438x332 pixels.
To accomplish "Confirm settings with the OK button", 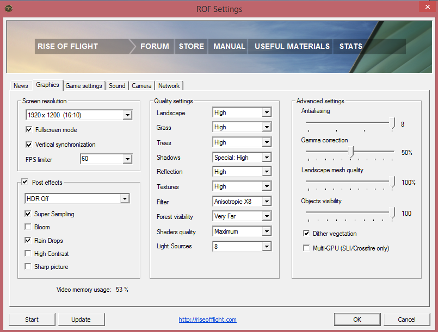I will pyautogui.click(x=357, y=320).
